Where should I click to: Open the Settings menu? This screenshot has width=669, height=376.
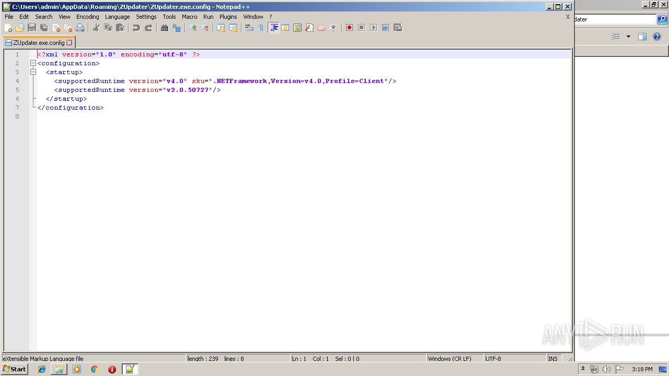(146, 17)
